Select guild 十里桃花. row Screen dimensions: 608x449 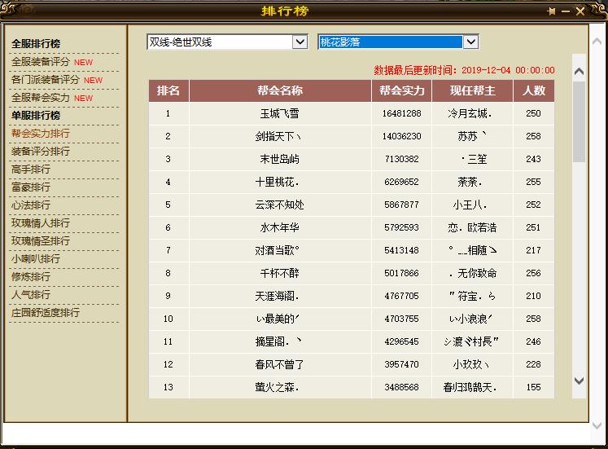pyautogui.click(x=352, y=182)
